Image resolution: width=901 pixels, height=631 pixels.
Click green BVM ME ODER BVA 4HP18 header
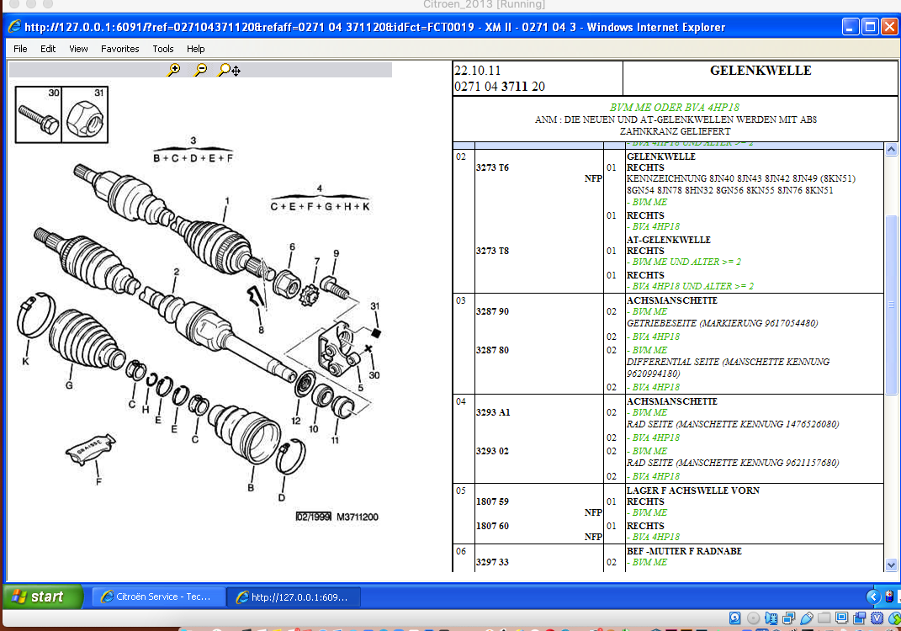click(x=674, y=108)
